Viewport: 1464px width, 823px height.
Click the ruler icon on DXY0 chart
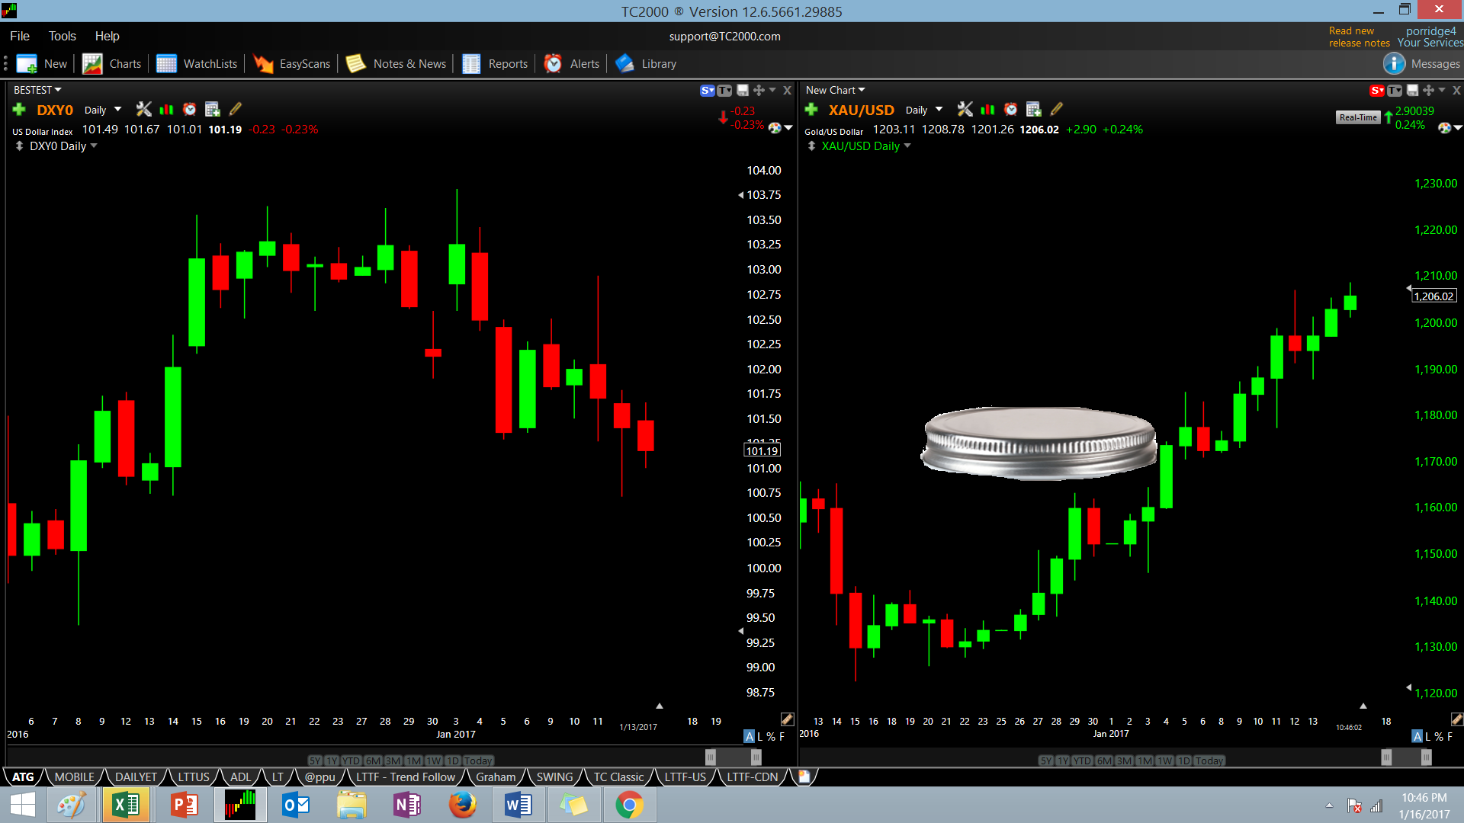click(x=787, y=719)
